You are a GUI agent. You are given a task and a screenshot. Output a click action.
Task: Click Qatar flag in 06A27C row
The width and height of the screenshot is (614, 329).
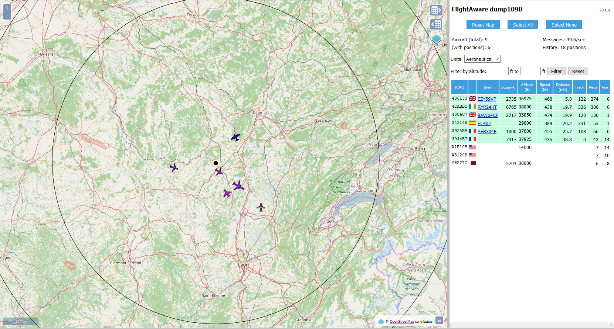point(474,163)
